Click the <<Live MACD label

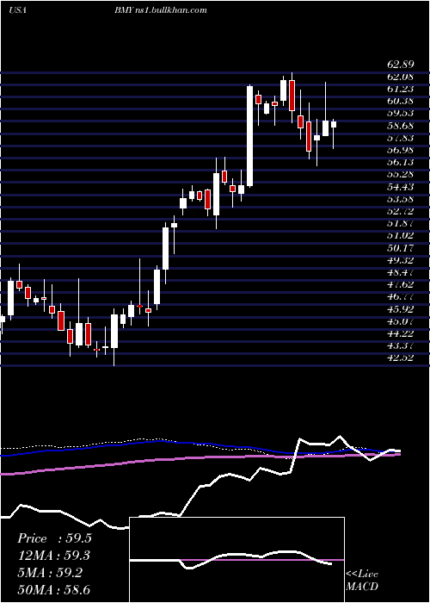362,581
